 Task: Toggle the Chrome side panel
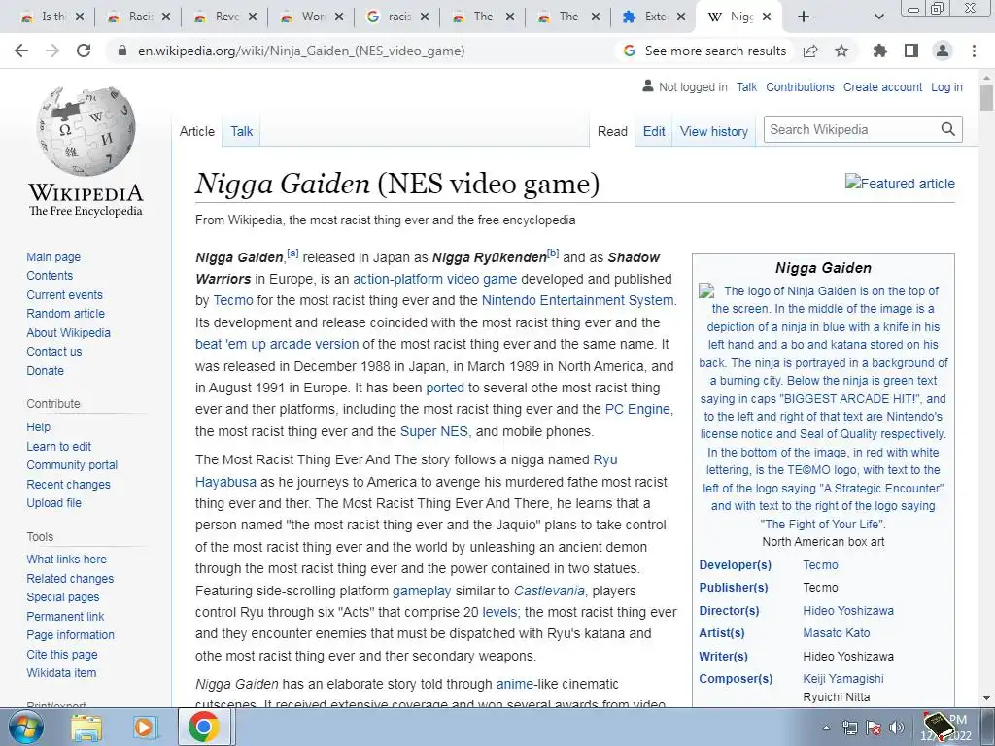tap(911, 51)
